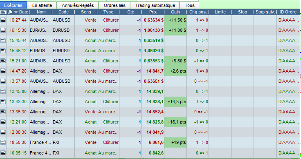The image size is (301, 159).
Task: Switch to the En attente tab
Action: click(x=42, y=5)
